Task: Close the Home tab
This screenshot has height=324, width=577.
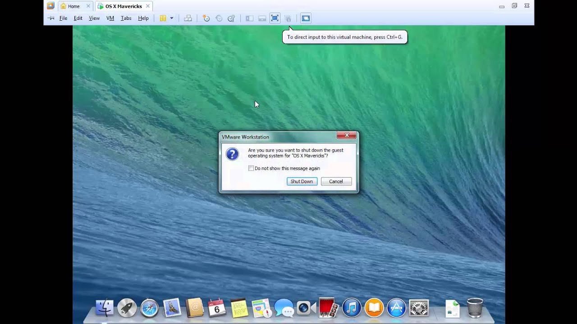Action: 88,6
